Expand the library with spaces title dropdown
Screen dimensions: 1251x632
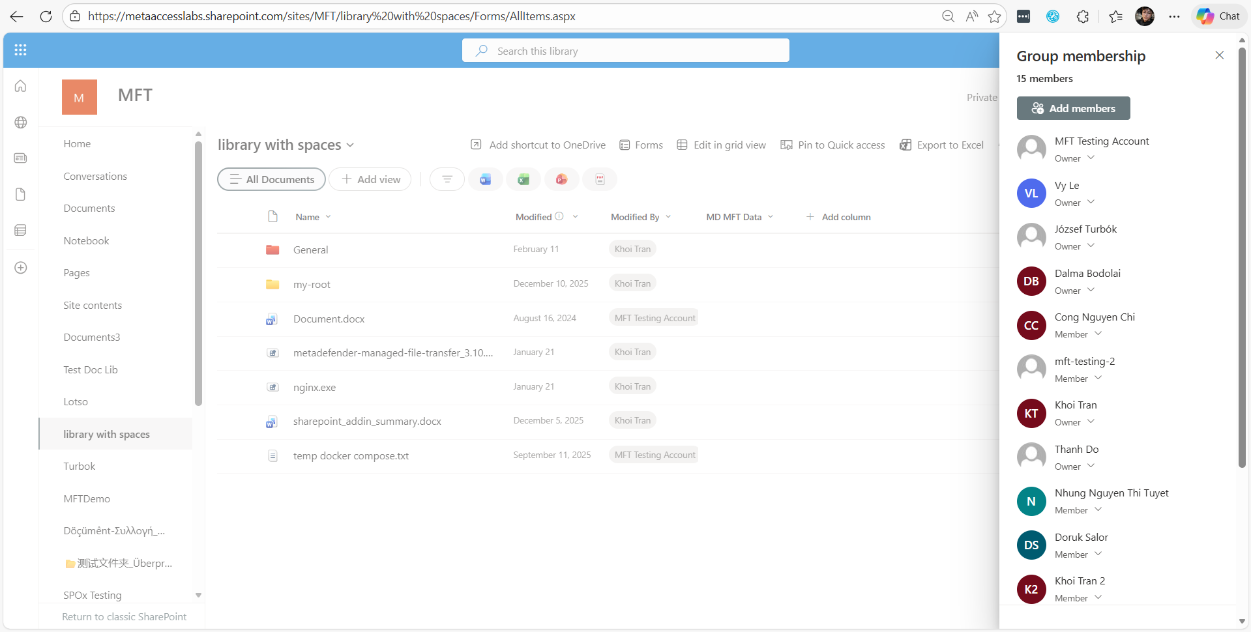(x=350, y=145)
